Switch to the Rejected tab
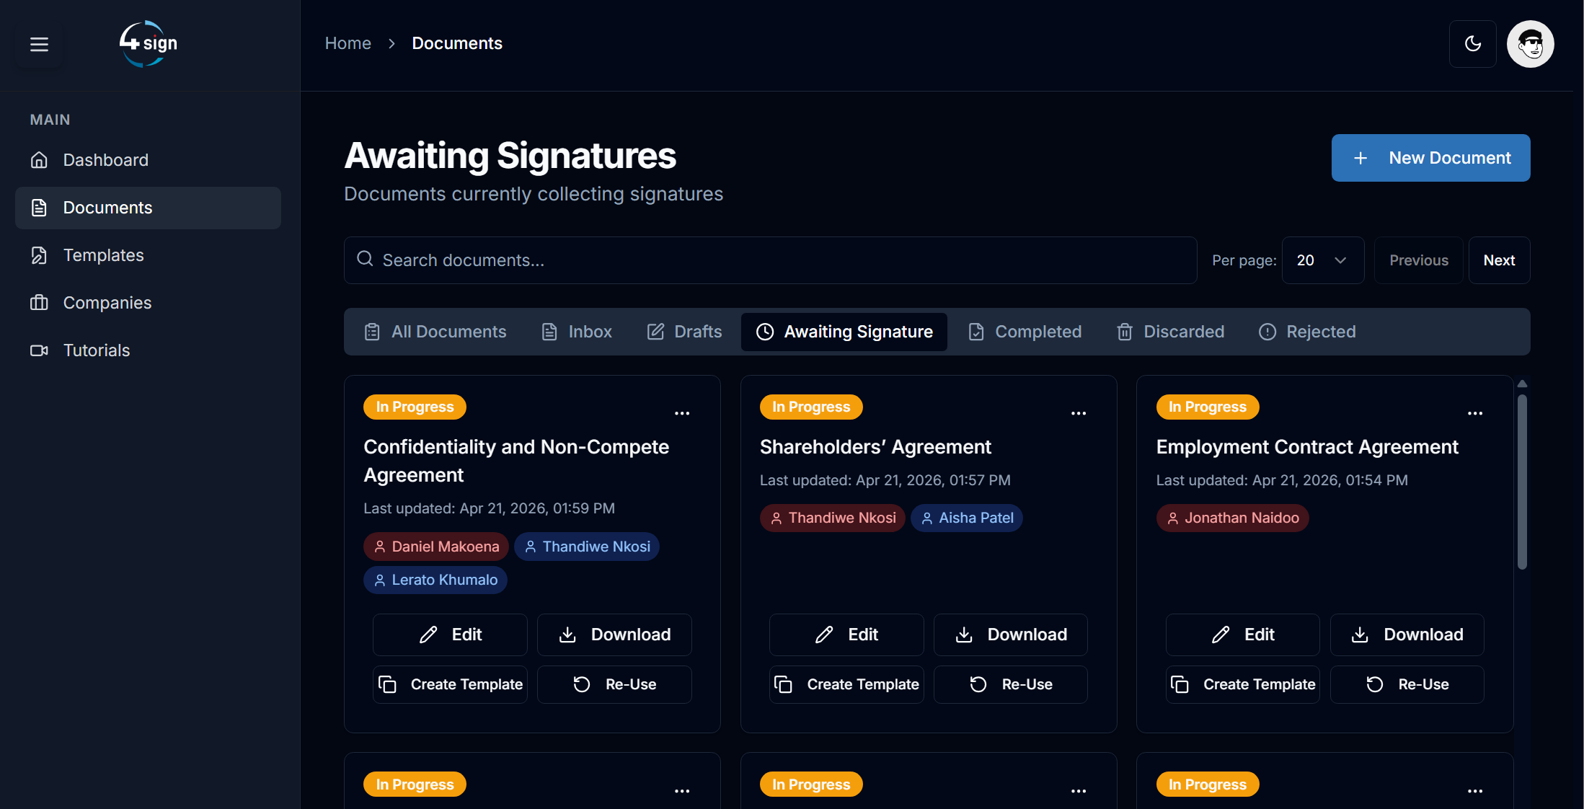1584x809 pixels. (x=1307, y=332)
